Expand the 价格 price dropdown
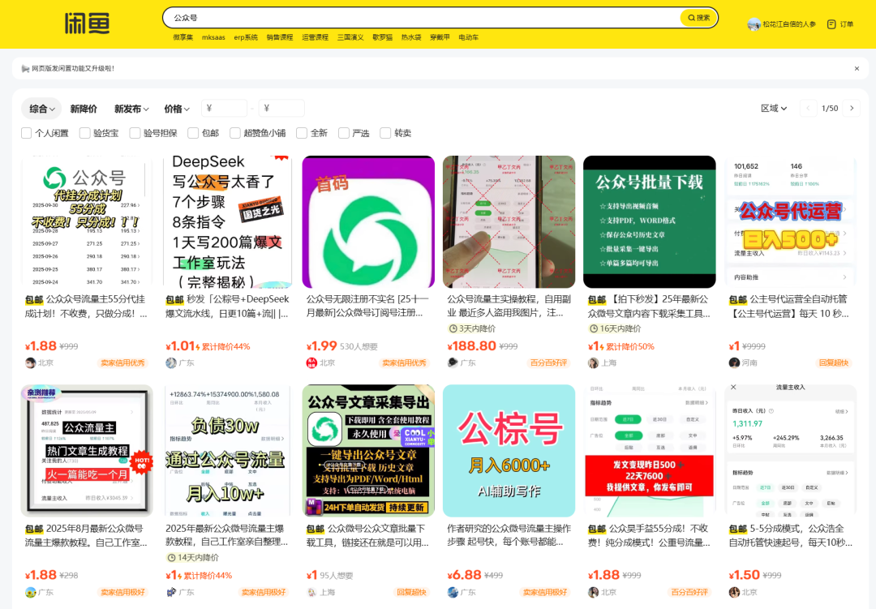The width and height of the screenshot is (876, 609). pyautogui.click(x=175, y=108)
